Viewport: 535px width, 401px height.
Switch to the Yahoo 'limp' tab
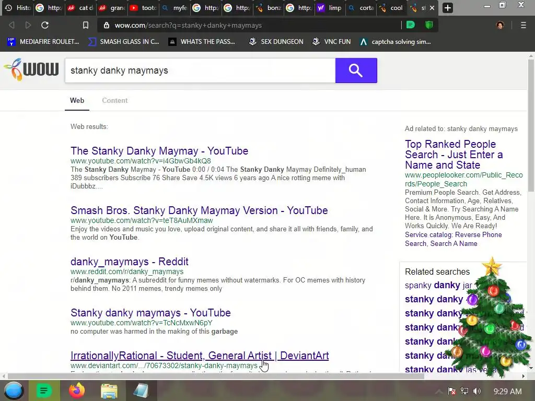[330, 8]
